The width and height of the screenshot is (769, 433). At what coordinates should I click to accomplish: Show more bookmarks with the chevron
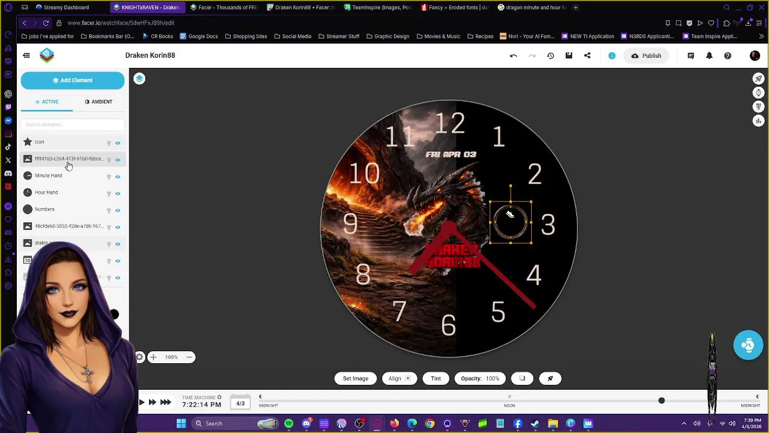(x=761, y=36)
